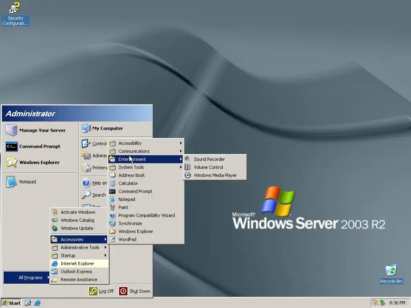The height and width of the screenshot is (308, 411).
Task: Launch Volume Control from Entertainment submenu
Action: point(215,167)
